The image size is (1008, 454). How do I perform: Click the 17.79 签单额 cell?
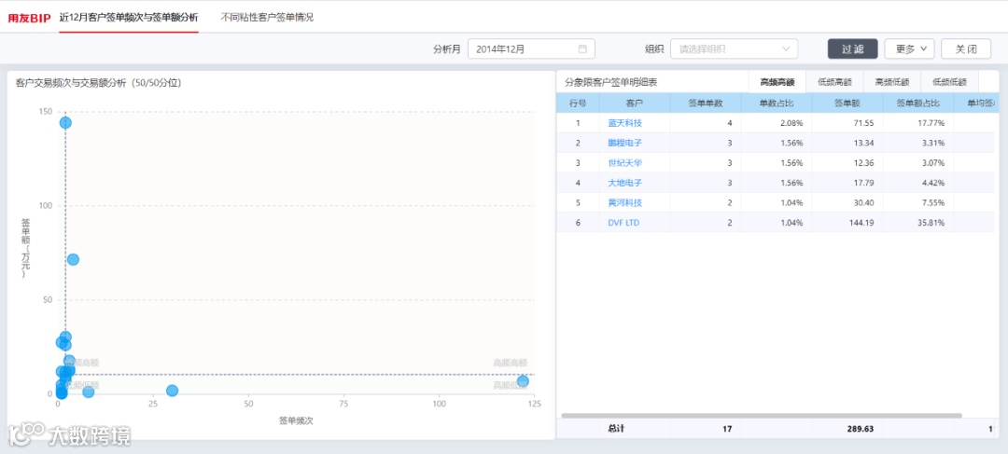coord(847,183)
